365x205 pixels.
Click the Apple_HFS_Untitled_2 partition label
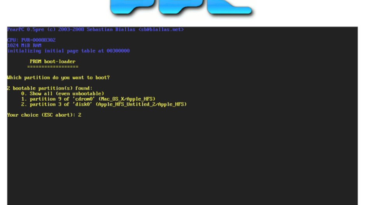point(128,104)
